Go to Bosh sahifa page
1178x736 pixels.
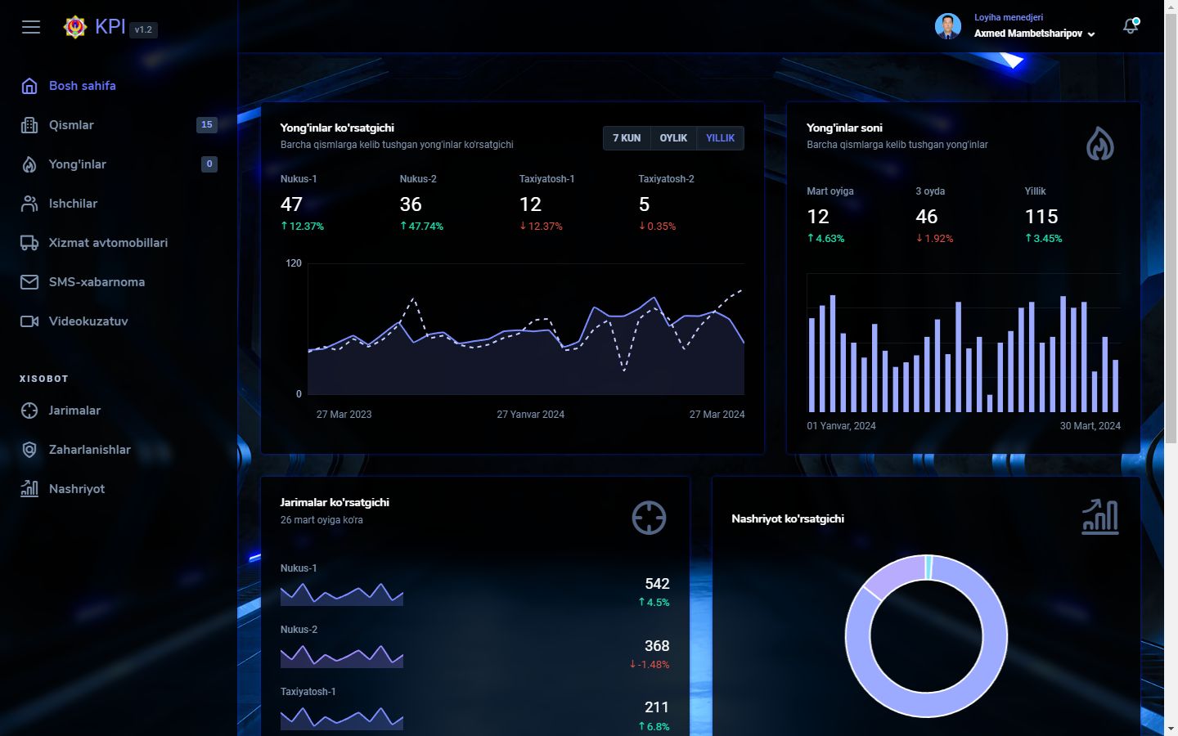(82, 86)
